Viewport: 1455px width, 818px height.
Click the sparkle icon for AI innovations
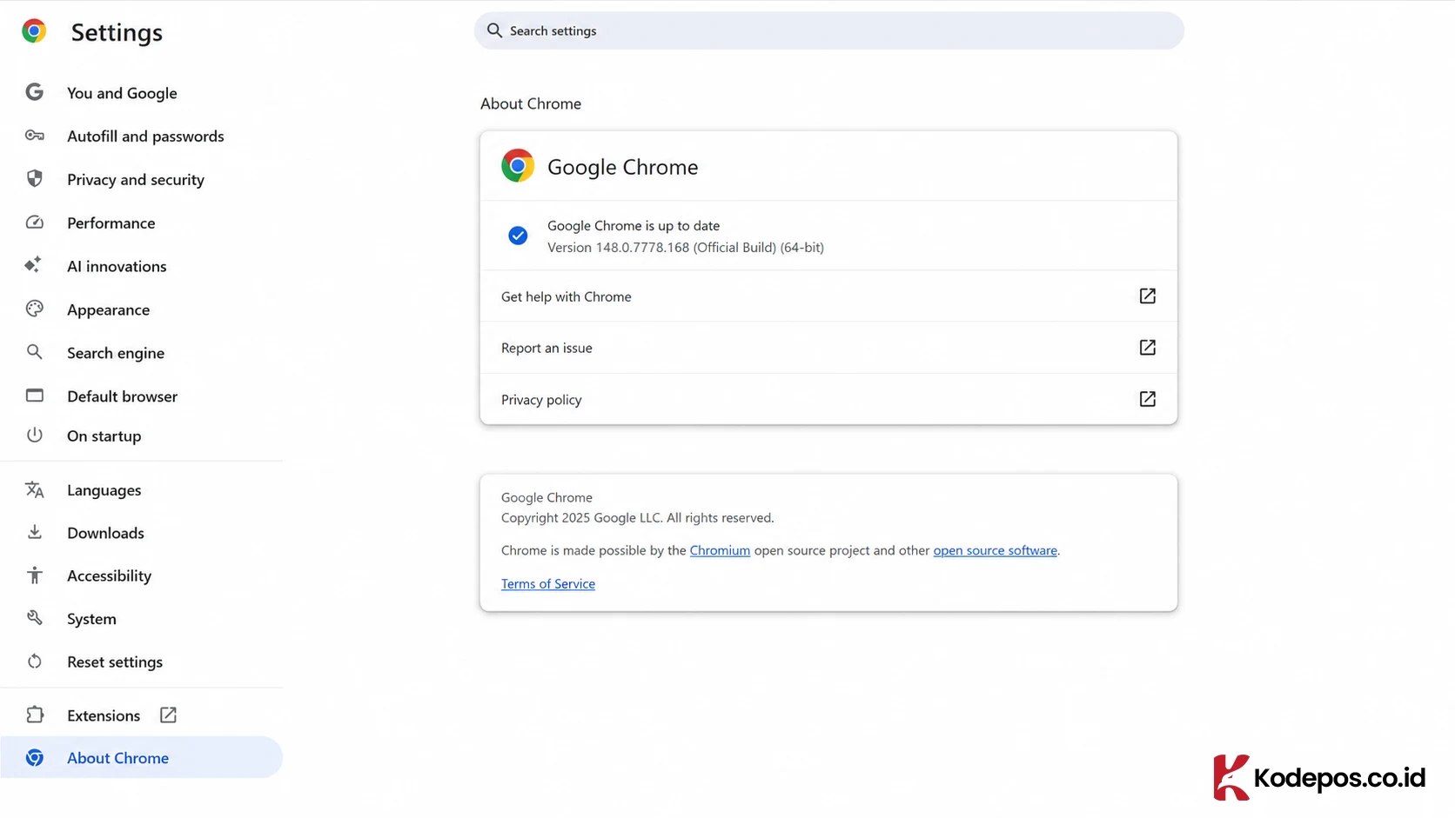pyautogui.click(x=34, y=265)
